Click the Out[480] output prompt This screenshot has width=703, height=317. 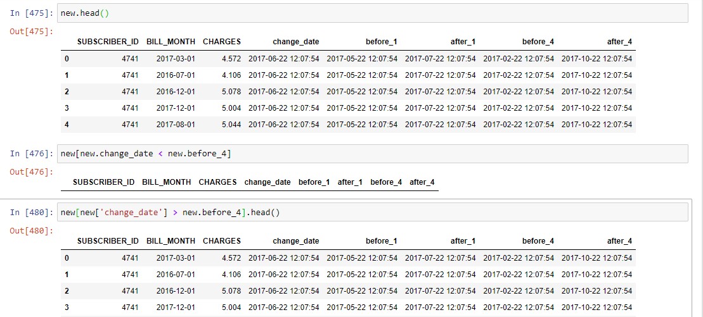[x=32, y=230]
